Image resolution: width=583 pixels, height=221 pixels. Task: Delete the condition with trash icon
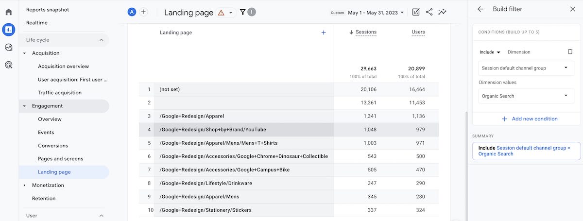(x=570, y=52)
